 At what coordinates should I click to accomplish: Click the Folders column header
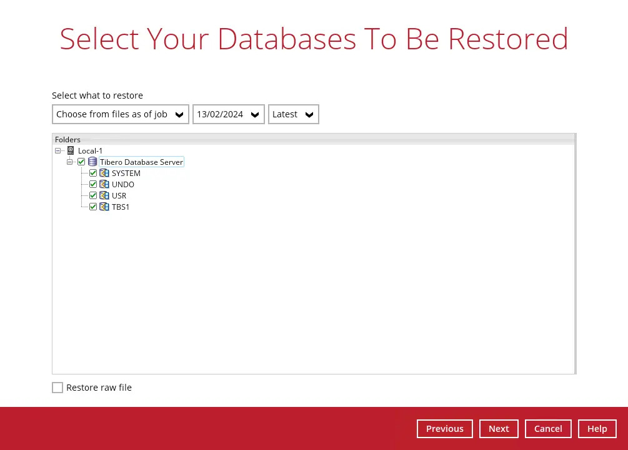(67, 139)
